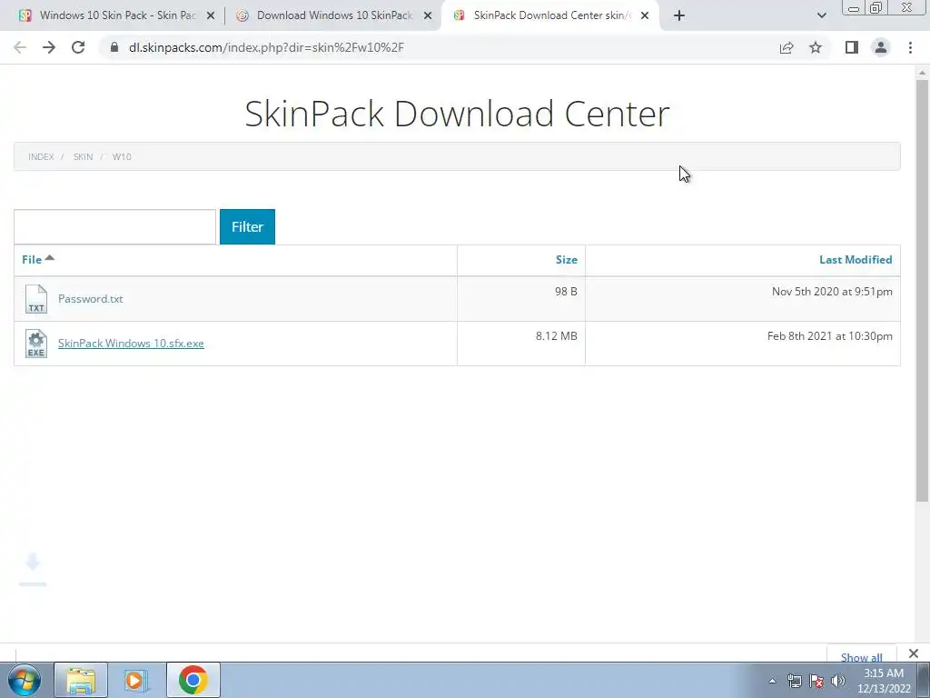Open the Password.txt file link
Screen dimensions: 930x698
coord(90,298)
